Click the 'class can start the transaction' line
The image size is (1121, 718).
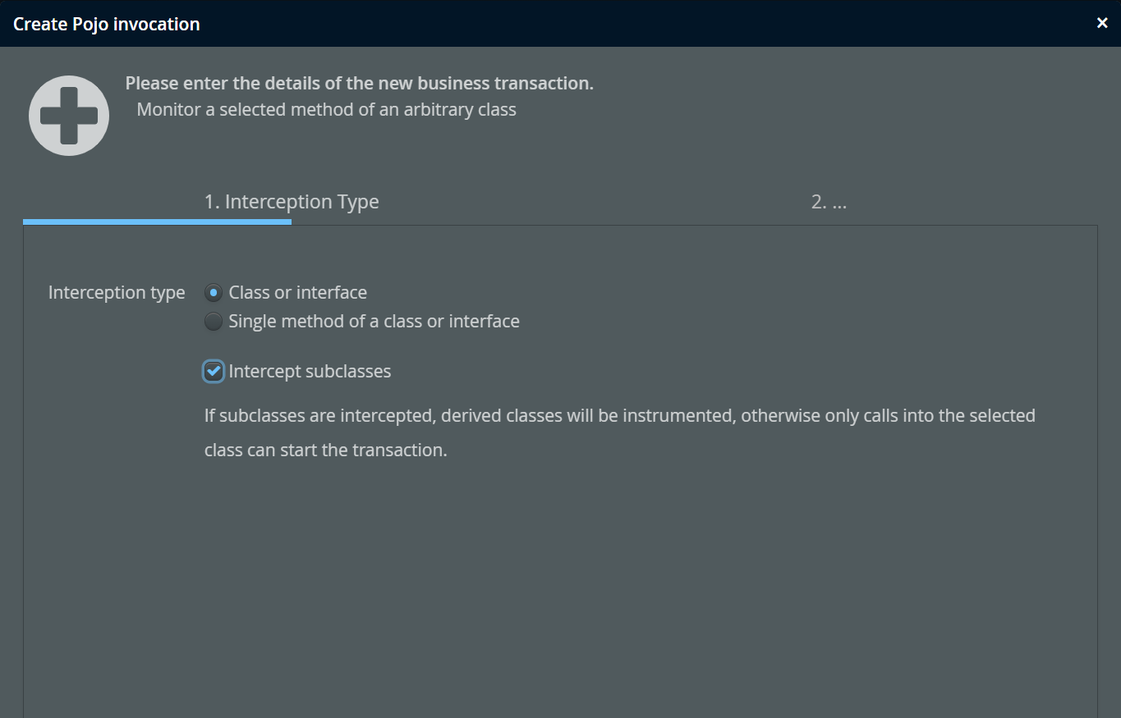pos(325,450)
